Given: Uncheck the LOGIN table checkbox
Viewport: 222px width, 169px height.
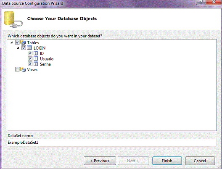Looking at the screenshot, I should pyautogui.click(x=24, y=48).
